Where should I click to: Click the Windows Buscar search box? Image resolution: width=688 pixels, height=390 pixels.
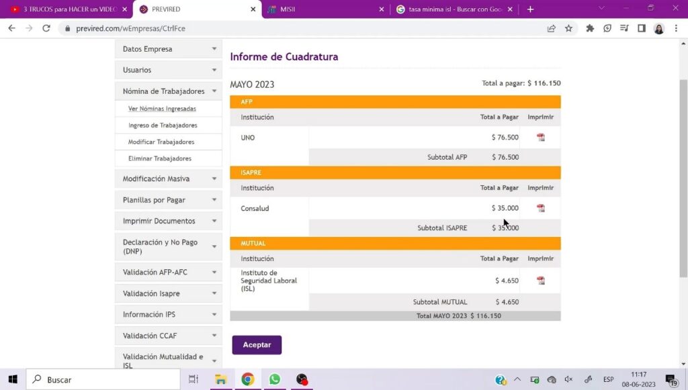click(x=103, y=379)
